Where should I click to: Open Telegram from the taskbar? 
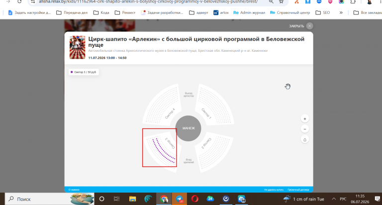click(179, 199)
